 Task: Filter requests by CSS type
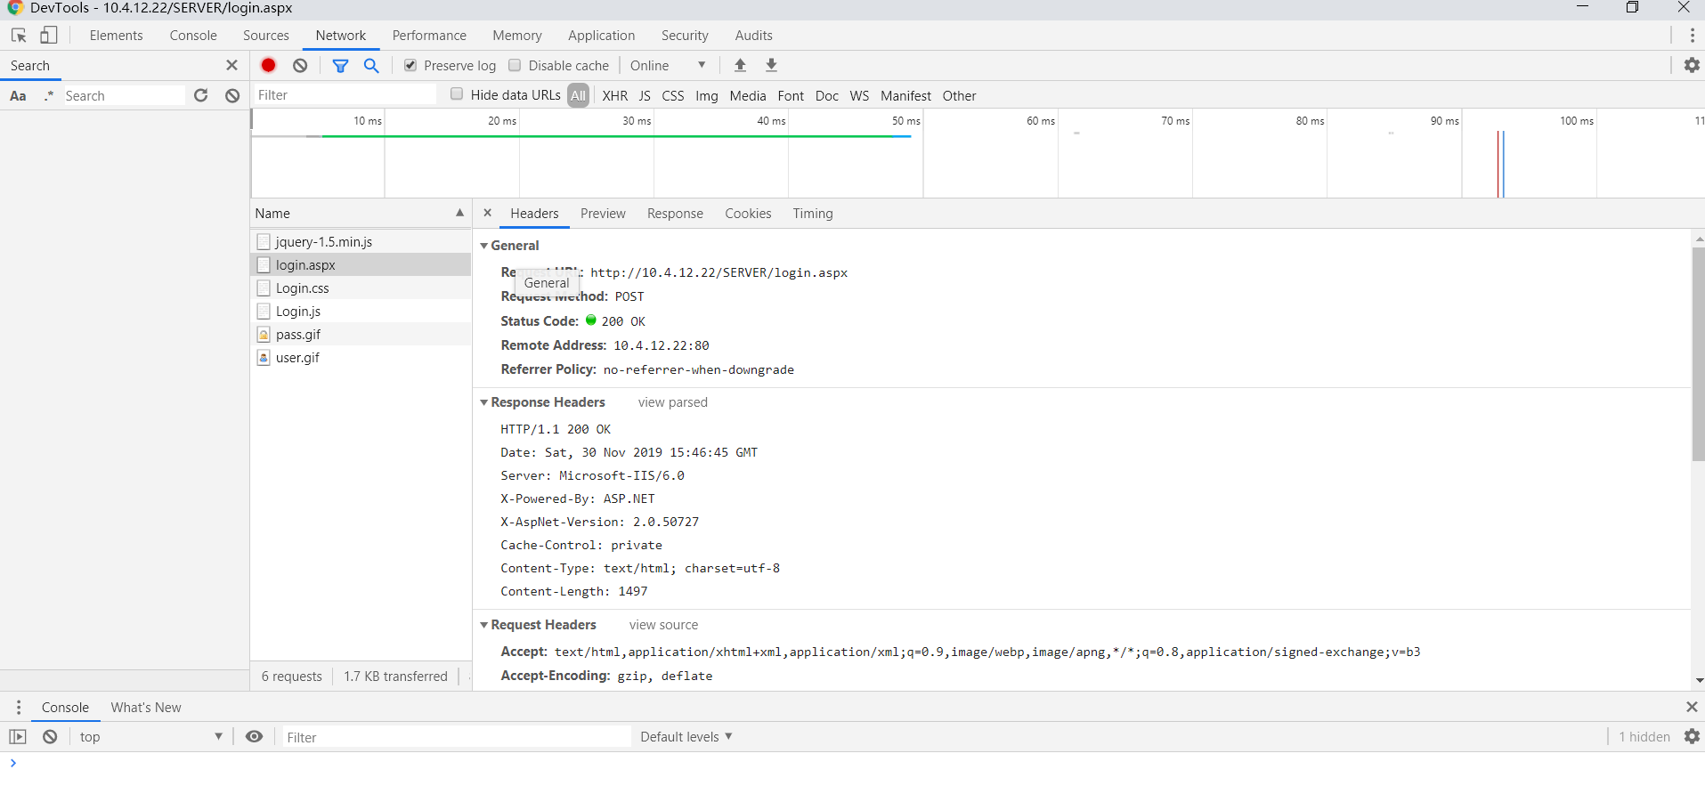[x=673, y=95]
